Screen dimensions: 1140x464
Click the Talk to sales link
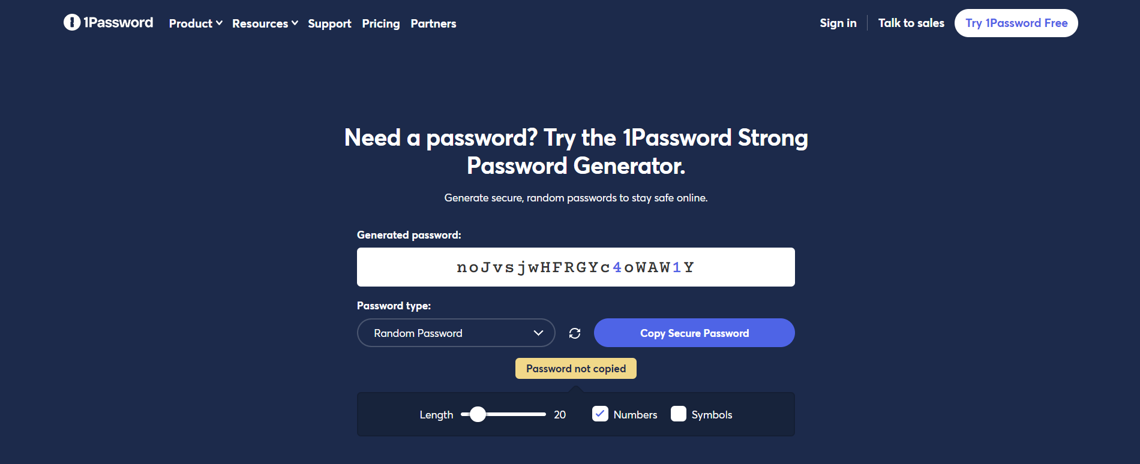pyautogui.click(x=911, y=23)
